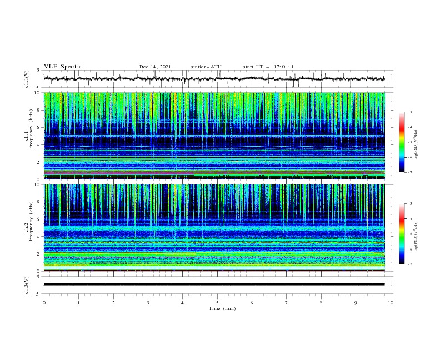Click time axis tick label '0'

click(x=44, y=303)
